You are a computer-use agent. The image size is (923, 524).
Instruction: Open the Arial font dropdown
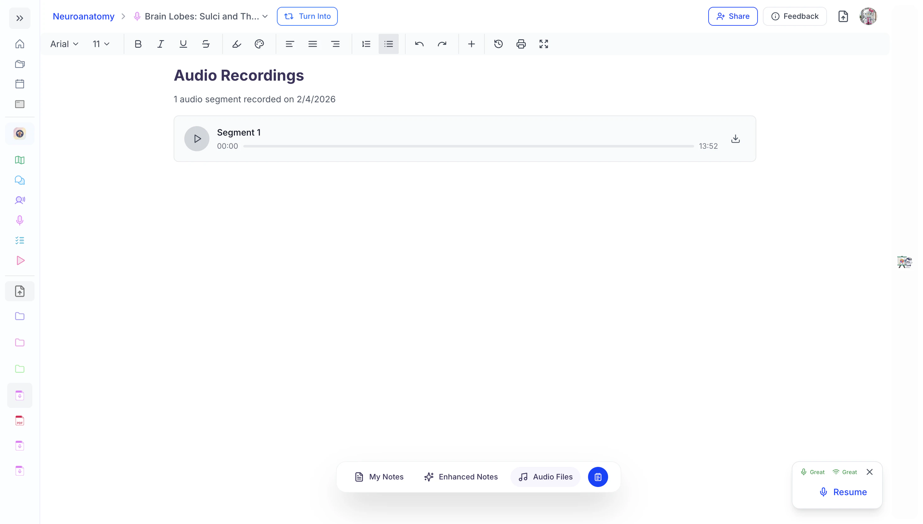click(x=64, y=44)
